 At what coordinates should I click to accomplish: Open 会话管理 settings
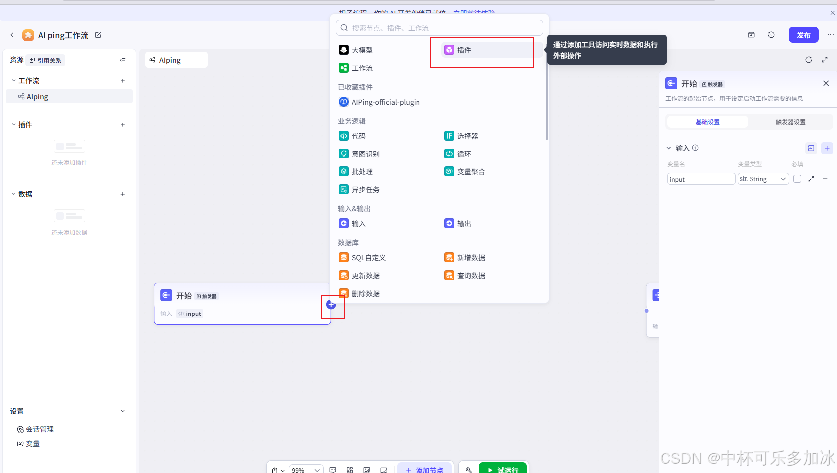(x=35, y=429)
